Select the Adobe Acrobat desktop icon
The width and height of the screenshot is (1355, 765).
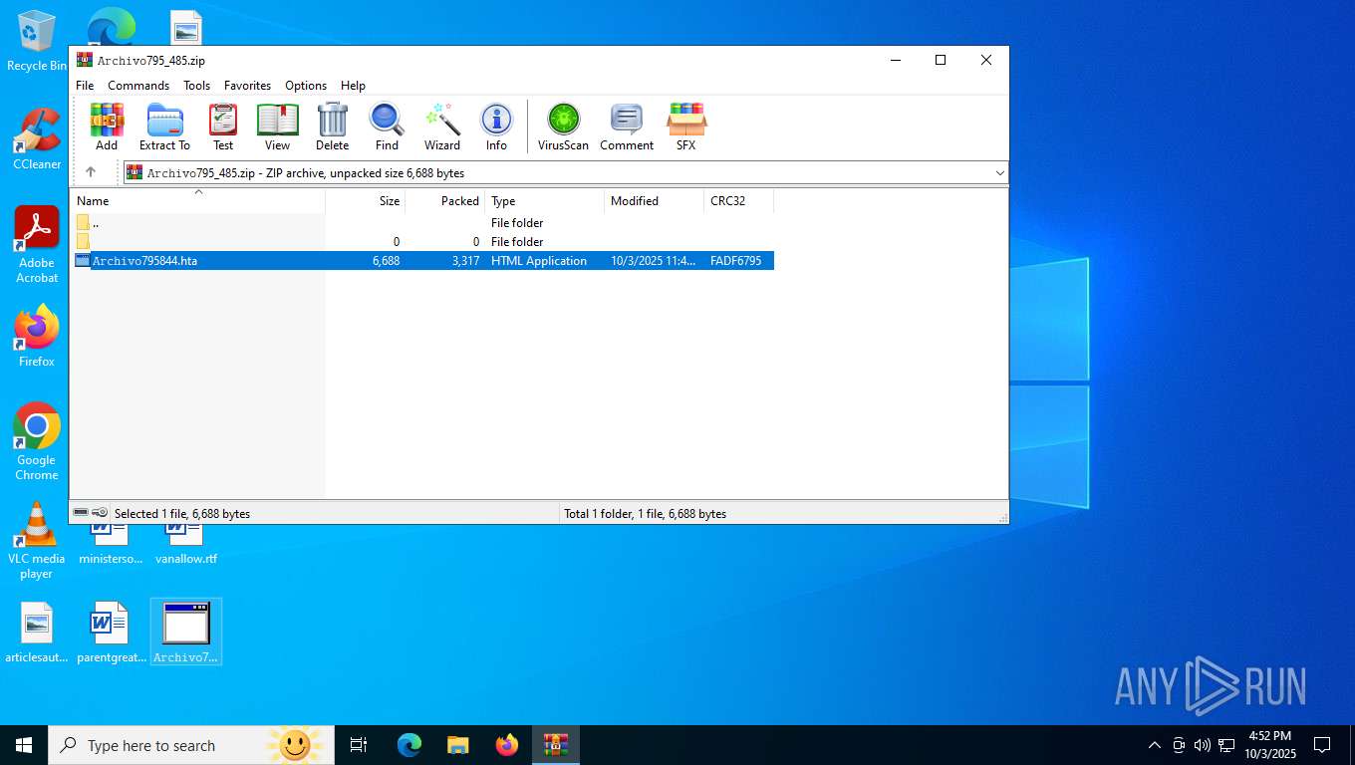pyautogui.click(x=37, y=245)
